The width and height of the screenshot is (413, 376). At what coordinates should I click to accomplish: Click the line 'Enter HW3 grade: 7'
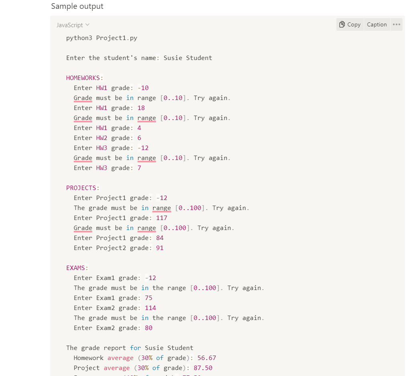coord(107,168)
